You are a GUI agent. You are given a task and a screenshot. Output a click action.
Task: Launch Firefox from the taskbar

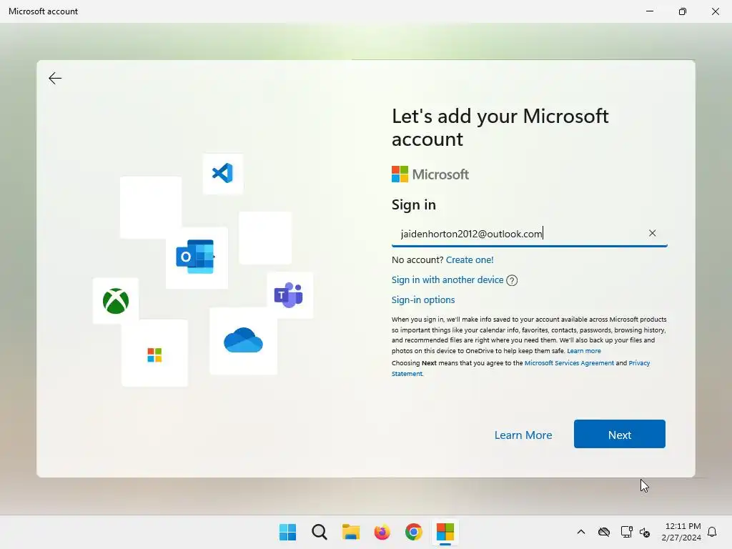(382, 532)
